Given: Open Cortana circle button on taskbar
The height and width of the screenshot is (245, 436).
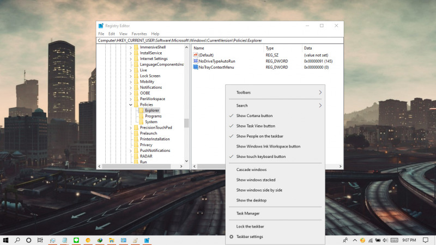Looking at the screenshot, I should click(29, 240).
